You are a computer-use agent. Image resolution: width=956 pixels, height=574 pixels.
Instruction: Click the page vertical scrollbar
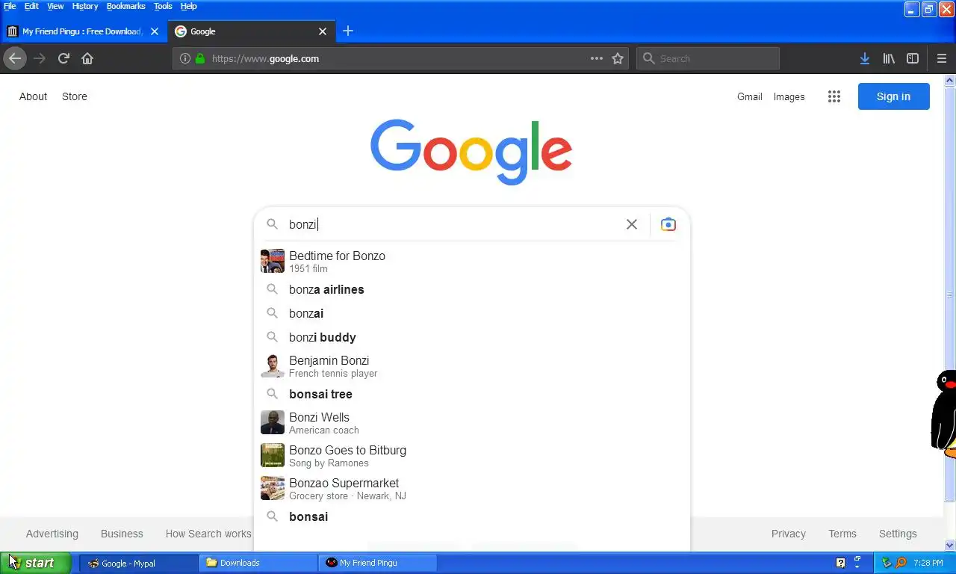[x=950, y=312]
